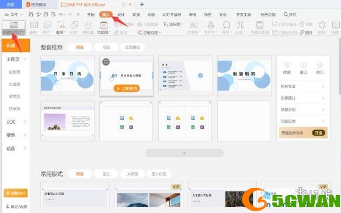Screen dimensions: 341x213
Task: Toggle the heart favorite on second template
Action: (x=106, y=62)
